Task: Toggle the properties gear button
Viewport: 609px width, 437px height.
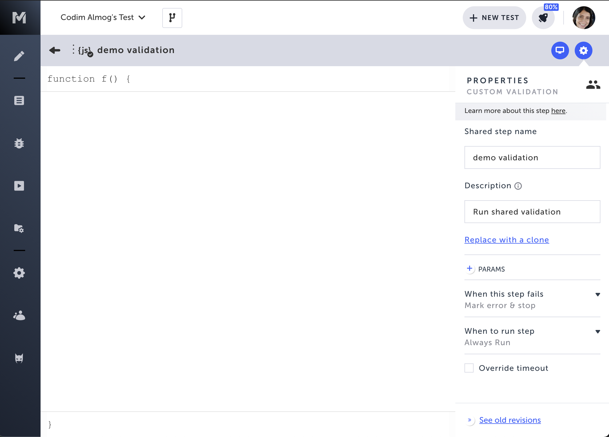Action: (583, 50)
